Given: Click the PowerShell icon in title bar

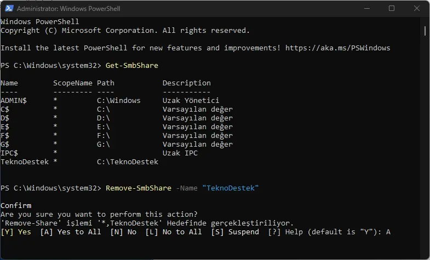Looking at the screenshot, I should pos(9,9).
